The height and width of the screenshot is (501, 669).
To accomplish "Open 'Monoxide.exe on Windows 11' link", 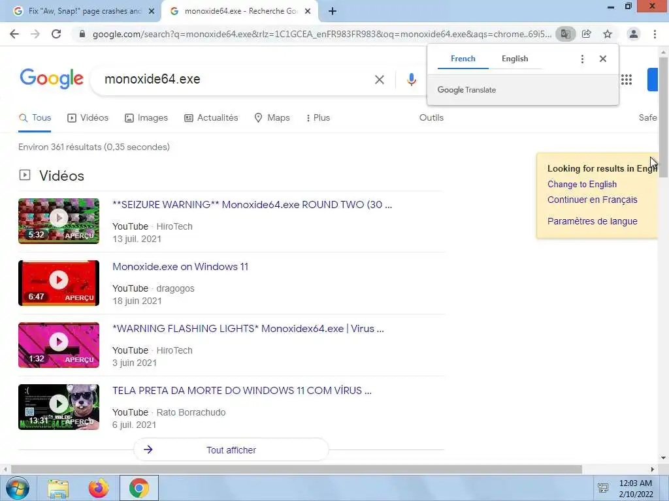I will point(180,267).
